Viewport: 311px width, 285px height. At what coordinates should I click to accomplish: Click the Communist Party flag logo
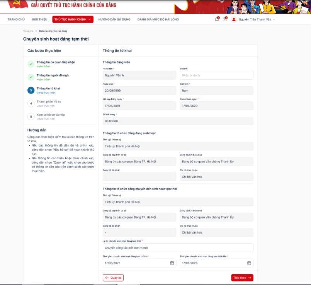18,4
